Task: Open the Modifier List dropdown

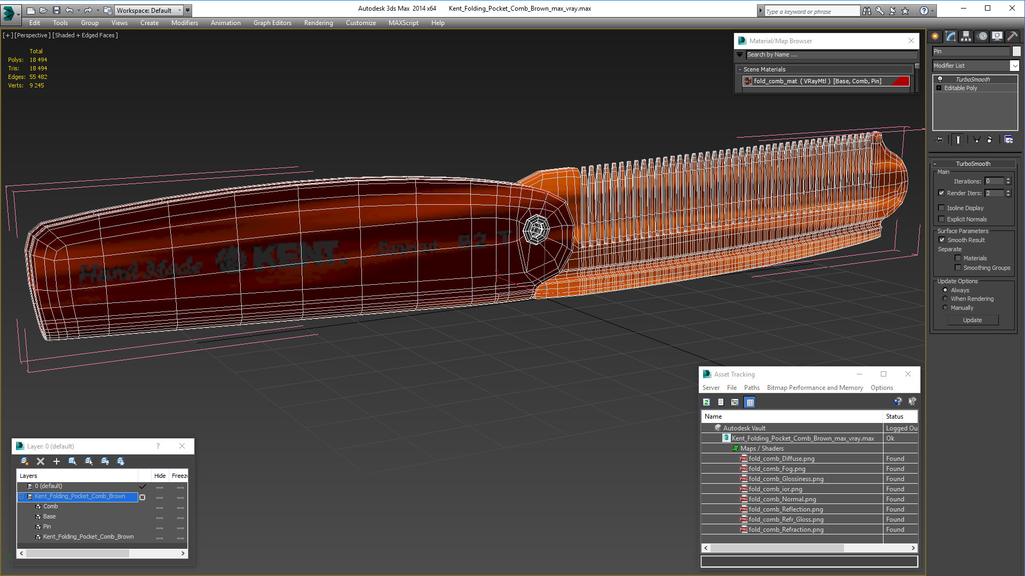Action: tap(1014, 66)
